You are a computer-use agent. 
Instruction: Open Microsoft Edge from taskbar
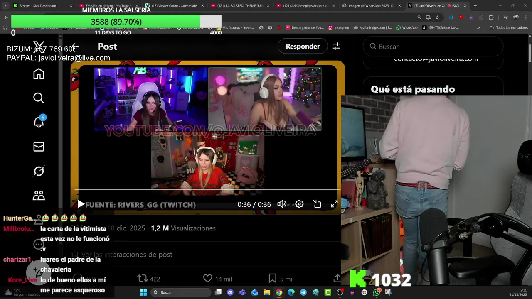click(291, 292)
